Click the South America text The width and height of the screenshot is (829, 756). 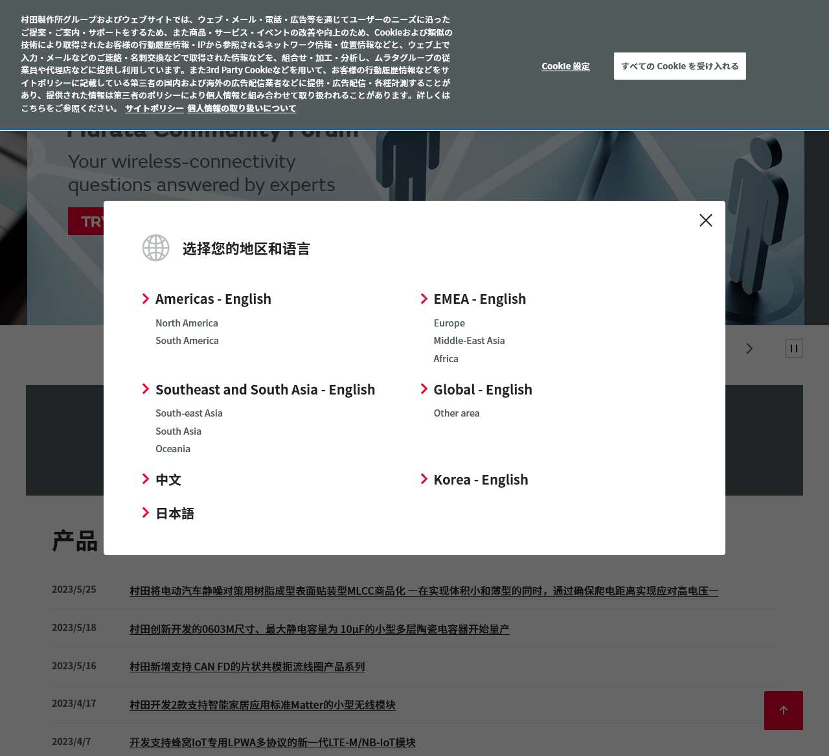click(187, 340)
